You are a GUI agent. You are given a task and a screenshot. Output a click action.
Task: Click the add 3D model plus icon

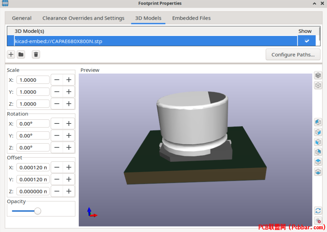pyautogui.click(x=11, y=55)
